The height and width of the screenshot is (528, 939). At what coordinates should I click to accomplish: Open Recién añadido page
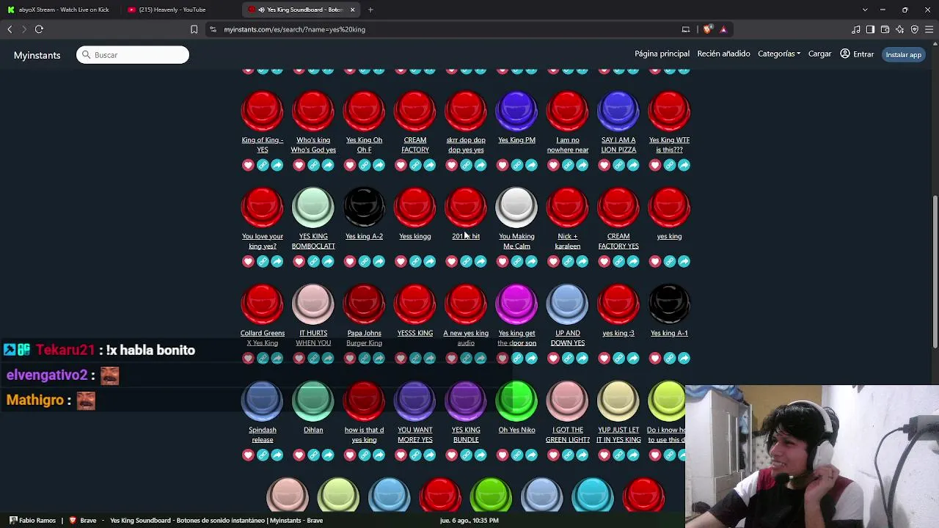pos(723,54)
